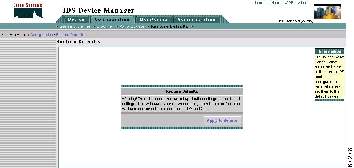354x168 pixels.
Task: Click the 'You Are Here:' label
Action: [14, 35]
